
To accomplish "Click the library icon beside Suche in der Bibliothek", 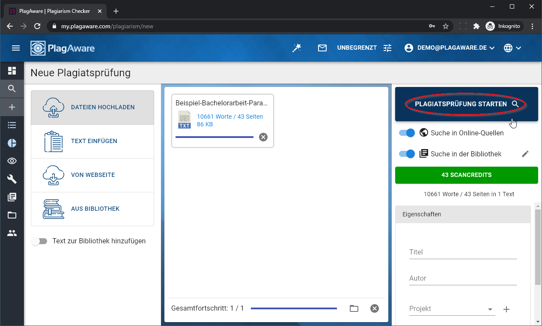I will pos(424,154).
